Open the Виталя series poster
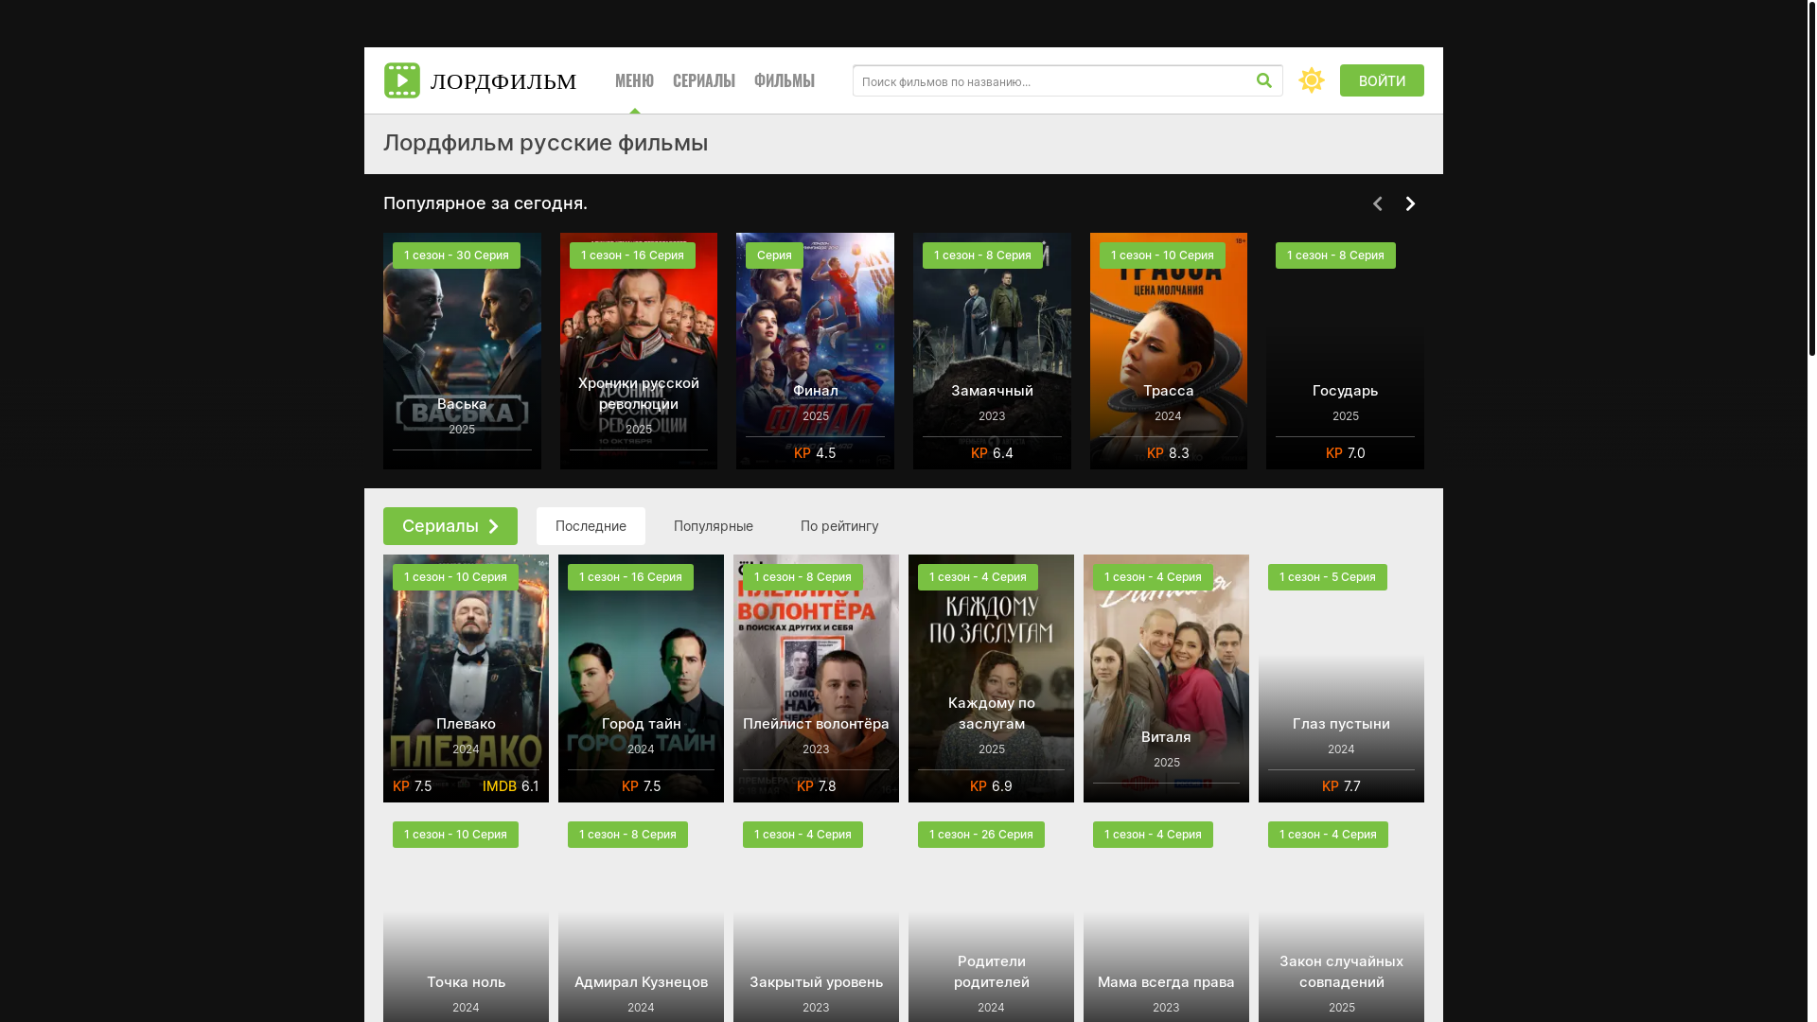 [x=1166, y=678]
